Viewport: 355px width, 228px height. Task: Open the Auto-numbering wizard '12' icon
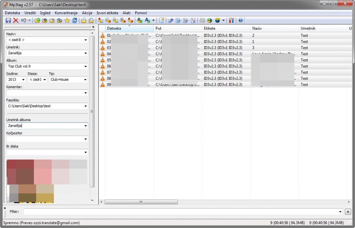pyautogui.click(x=193, y=20)
